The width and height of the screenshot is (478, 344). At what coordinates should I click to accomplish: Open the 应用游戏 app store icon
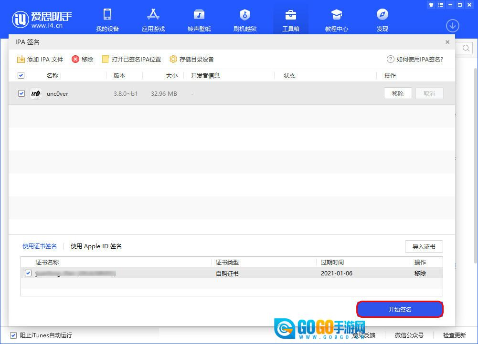pos(153,15)
